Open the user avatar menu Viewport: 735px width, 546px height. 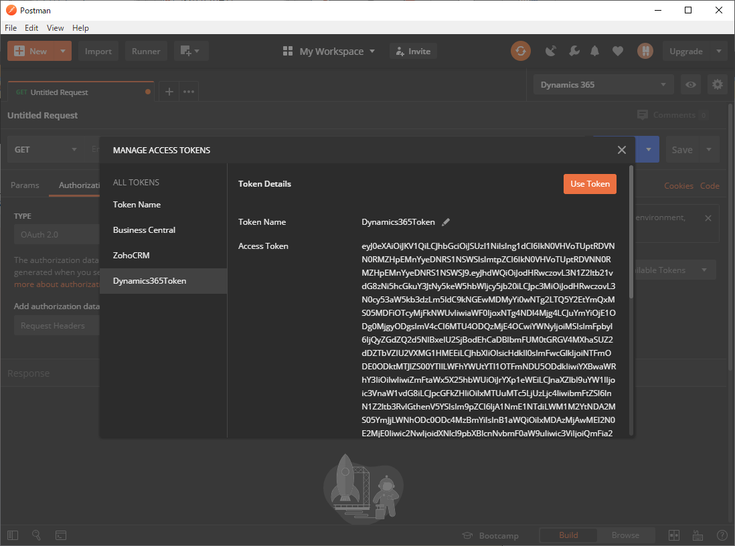click(645, 51)
